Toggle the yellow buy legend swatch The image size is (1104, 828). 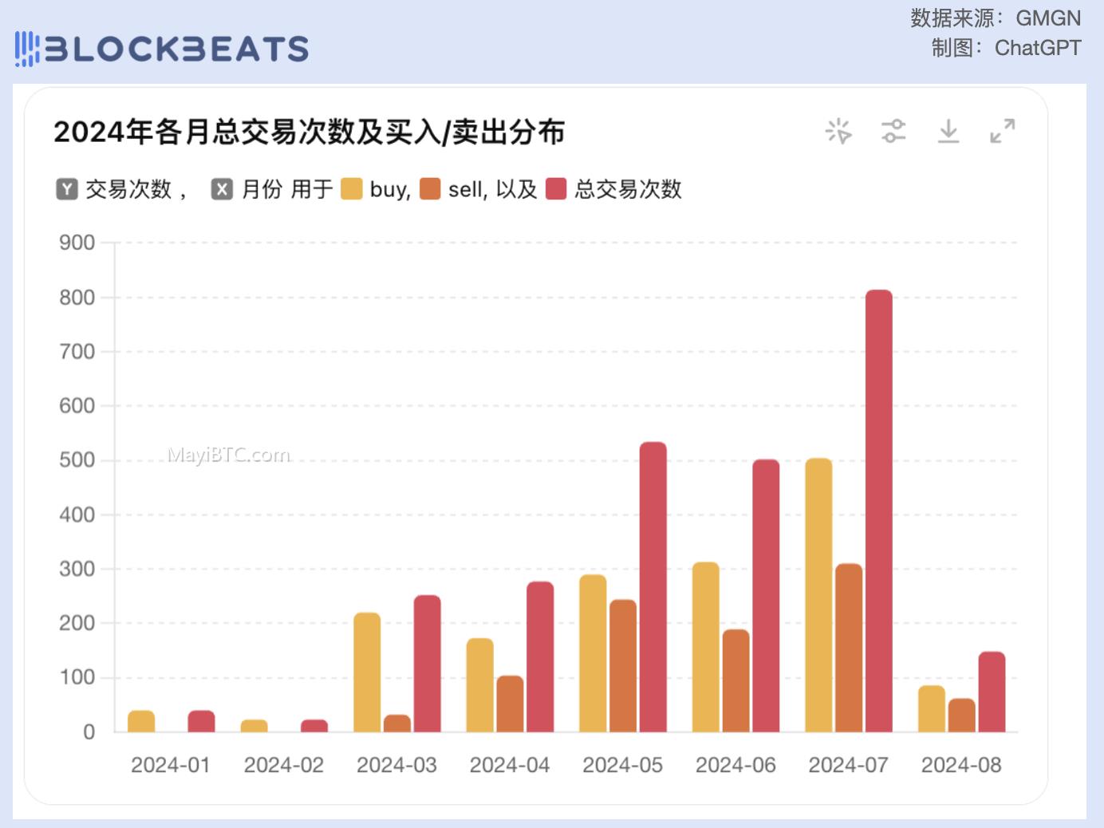click(352, 189)
